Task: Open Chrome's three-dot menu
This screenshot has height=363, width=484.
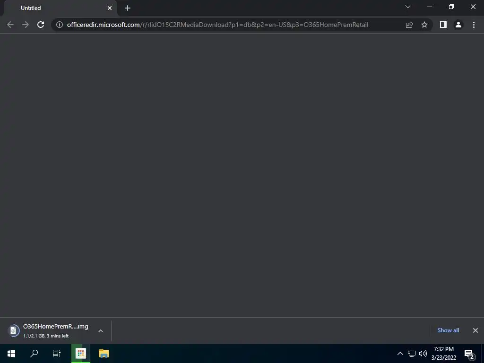Action: (474, 25)
